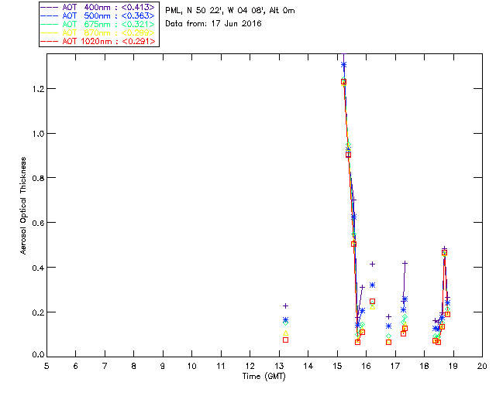Click the 0.6 y-axis tick label
This screenshot has height=396, width=496.
click(x=38, y=223)
